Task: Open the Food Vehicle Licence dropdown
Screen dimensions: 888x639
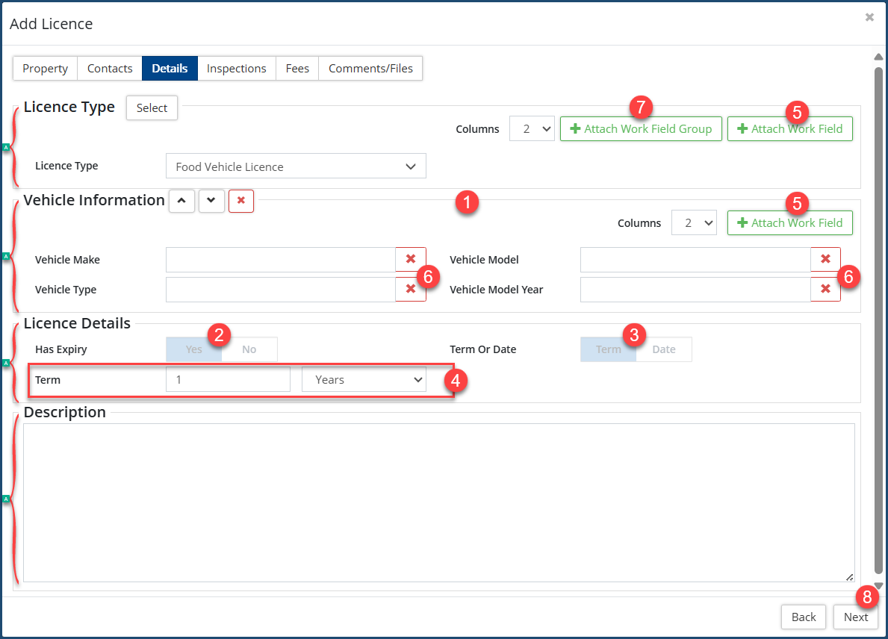Action: coord(296,166)
